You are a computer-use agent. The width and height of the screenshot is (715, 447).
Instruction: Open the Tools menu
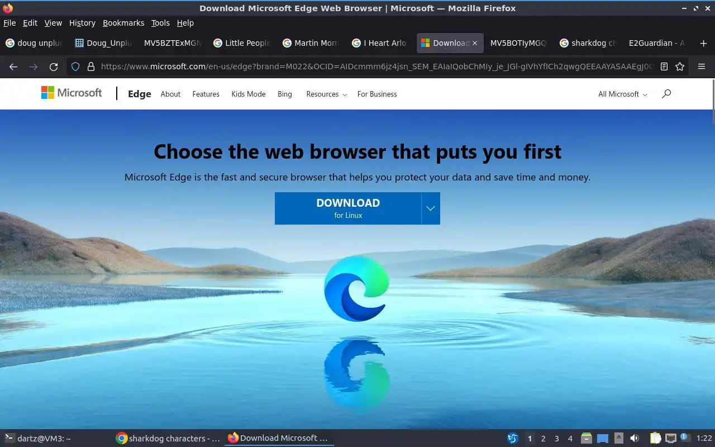(x=160, y=23)
